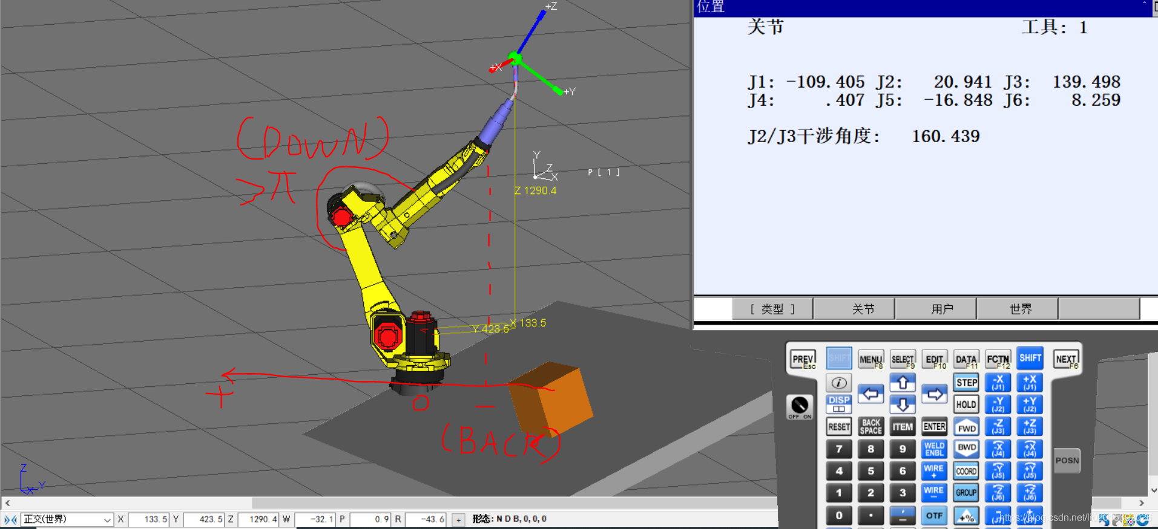
Task: Click the ENTER key
Action: click(934, 426)
